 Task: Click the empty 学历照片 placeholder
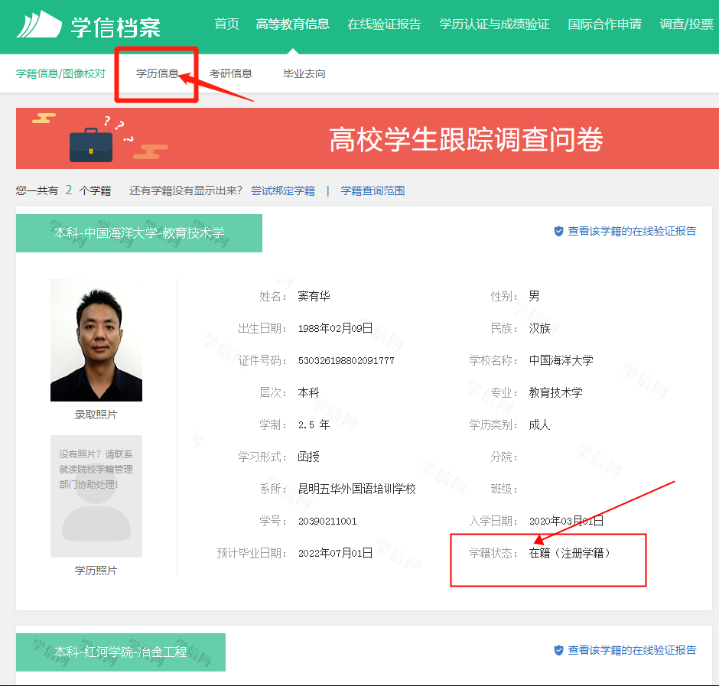(96, 496)
